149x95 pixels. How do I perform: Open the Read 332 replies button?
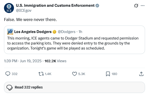[x=74, y=87]
